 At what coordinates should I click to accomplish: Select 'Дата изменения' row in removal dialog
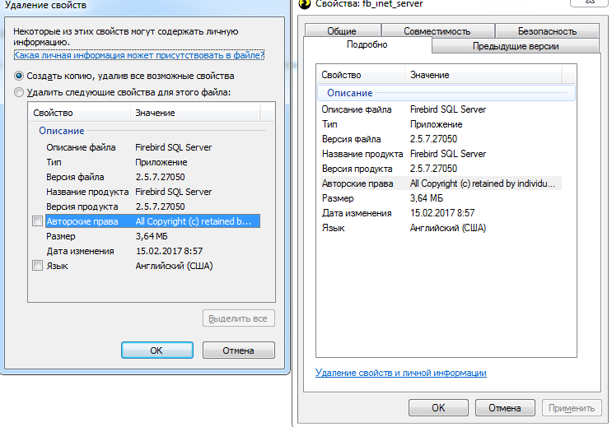pos(152,251)
